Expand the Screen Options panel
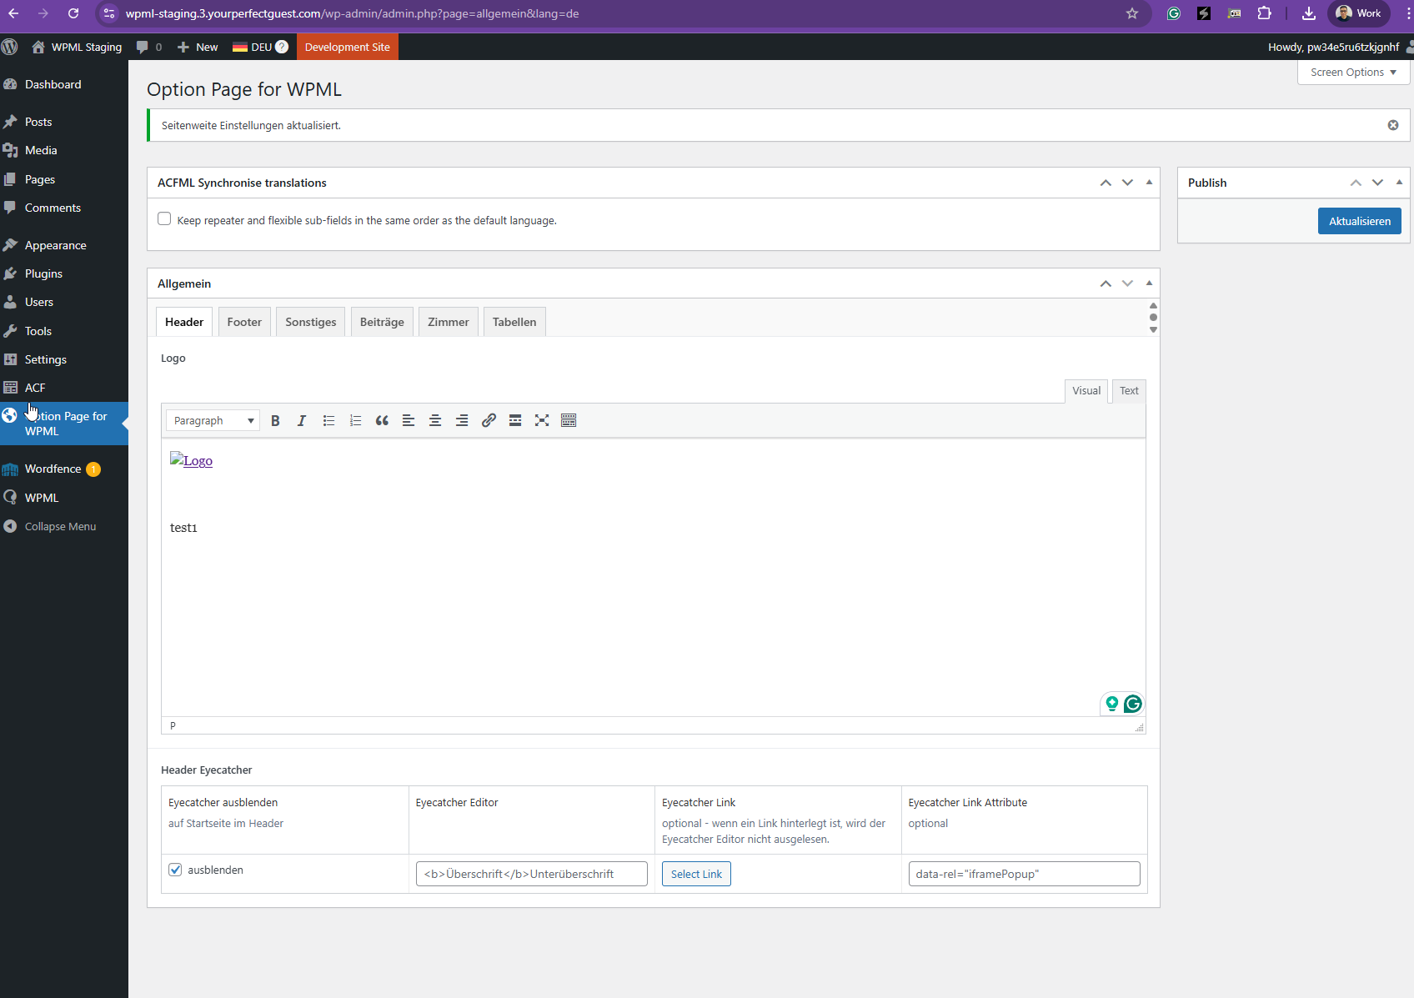 (1352, 73)
